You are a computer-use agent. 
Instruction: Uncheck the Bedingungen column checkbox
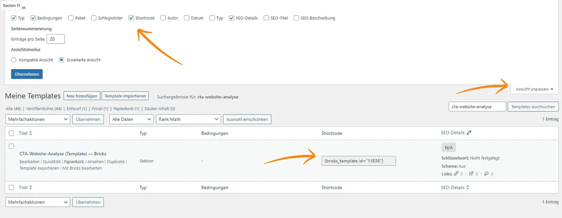[33, 18]
